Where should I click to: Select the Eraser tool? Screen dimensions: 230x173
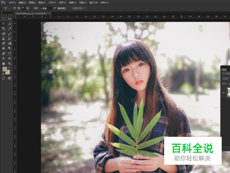pyautogui.click(x=4, y=43)
